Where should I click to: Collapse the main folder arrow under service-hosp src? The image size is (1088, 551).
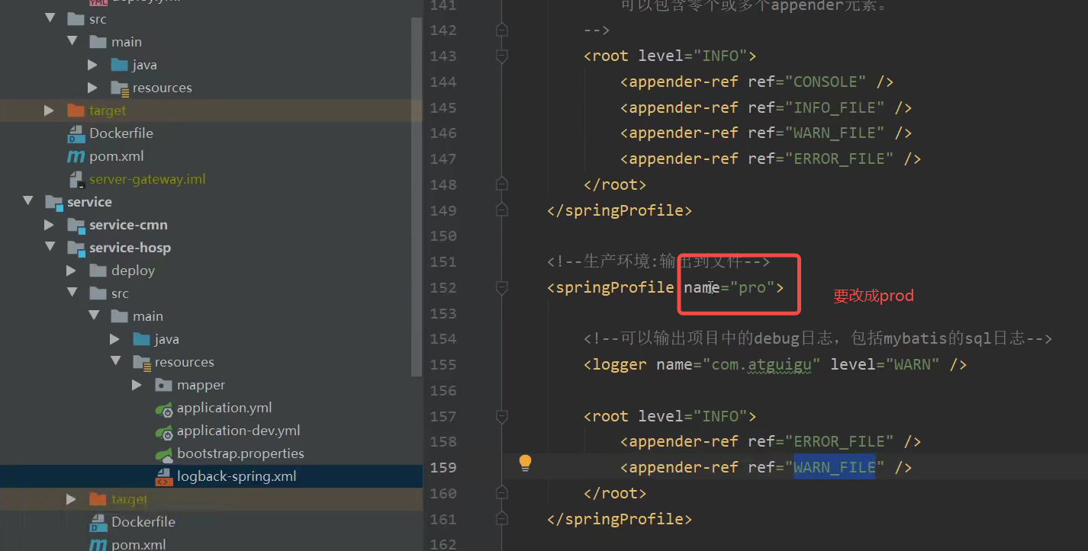coord(93,316)
